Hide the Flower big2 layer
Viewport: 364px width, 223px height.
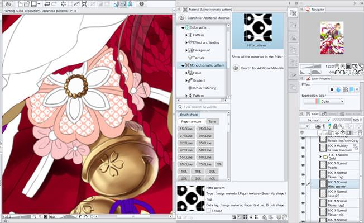[x=303, y=203]
